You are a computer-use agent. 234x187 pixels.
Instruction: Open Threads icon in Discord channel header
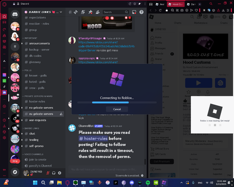coord(76,12)
